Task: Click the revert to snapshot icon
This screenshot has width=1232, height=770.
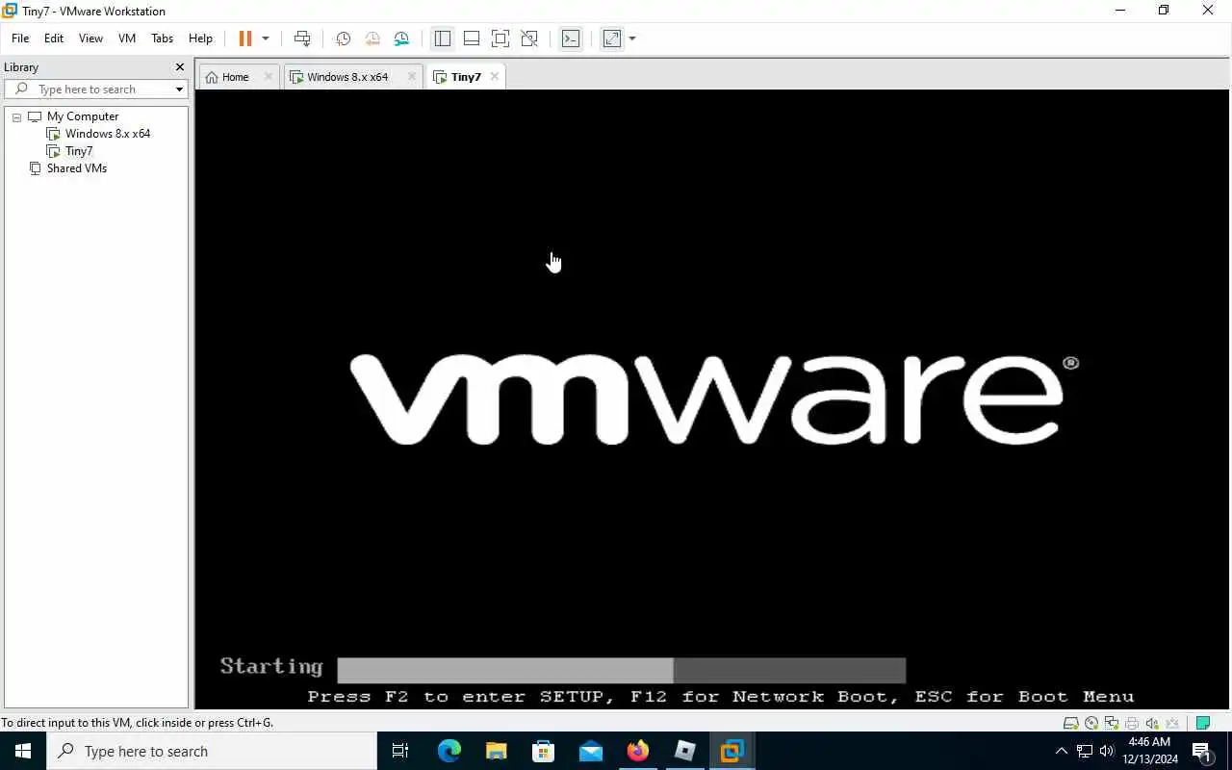Action: [x=372, y=38]
